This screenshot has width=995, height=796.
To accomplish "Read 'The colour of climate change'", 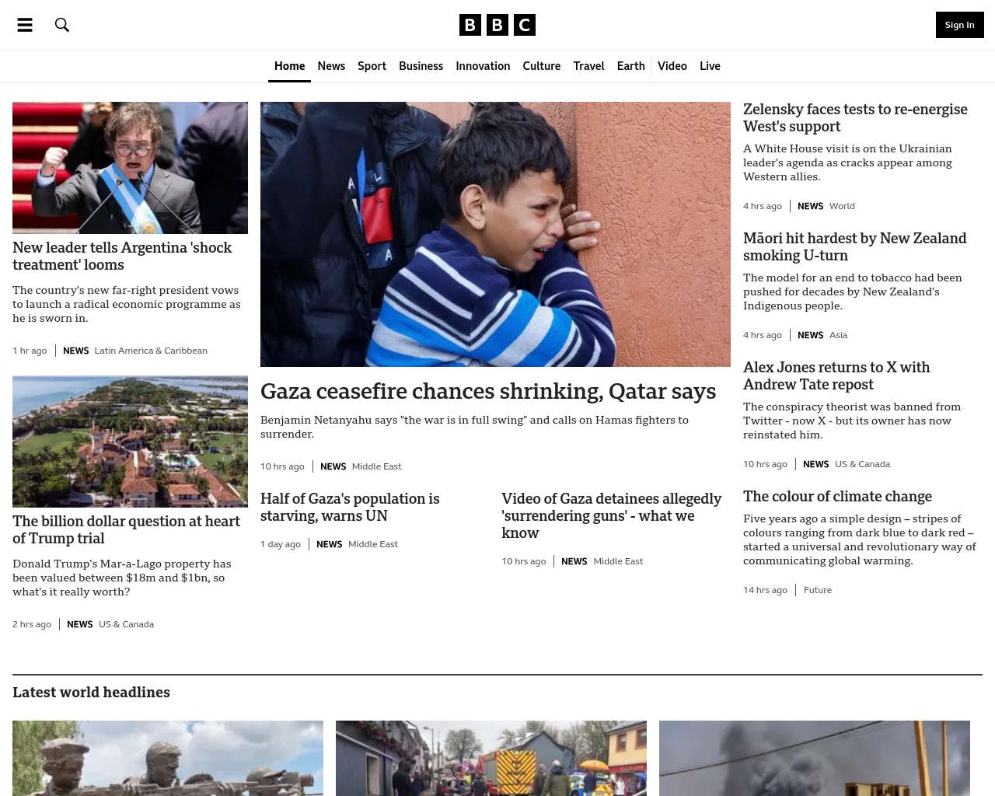I will click(x=837, y=496).
